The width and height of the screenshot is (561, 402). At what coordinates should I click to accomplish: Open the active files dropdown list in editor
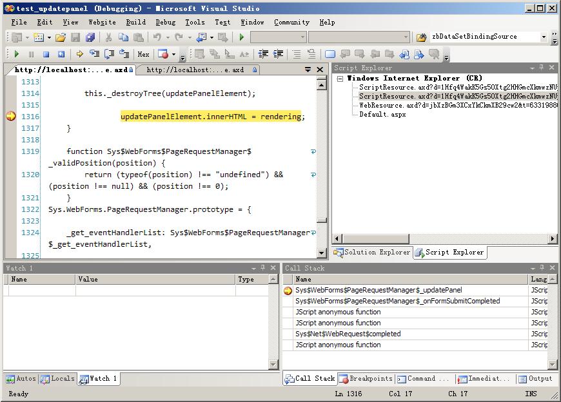coord(308,70)
